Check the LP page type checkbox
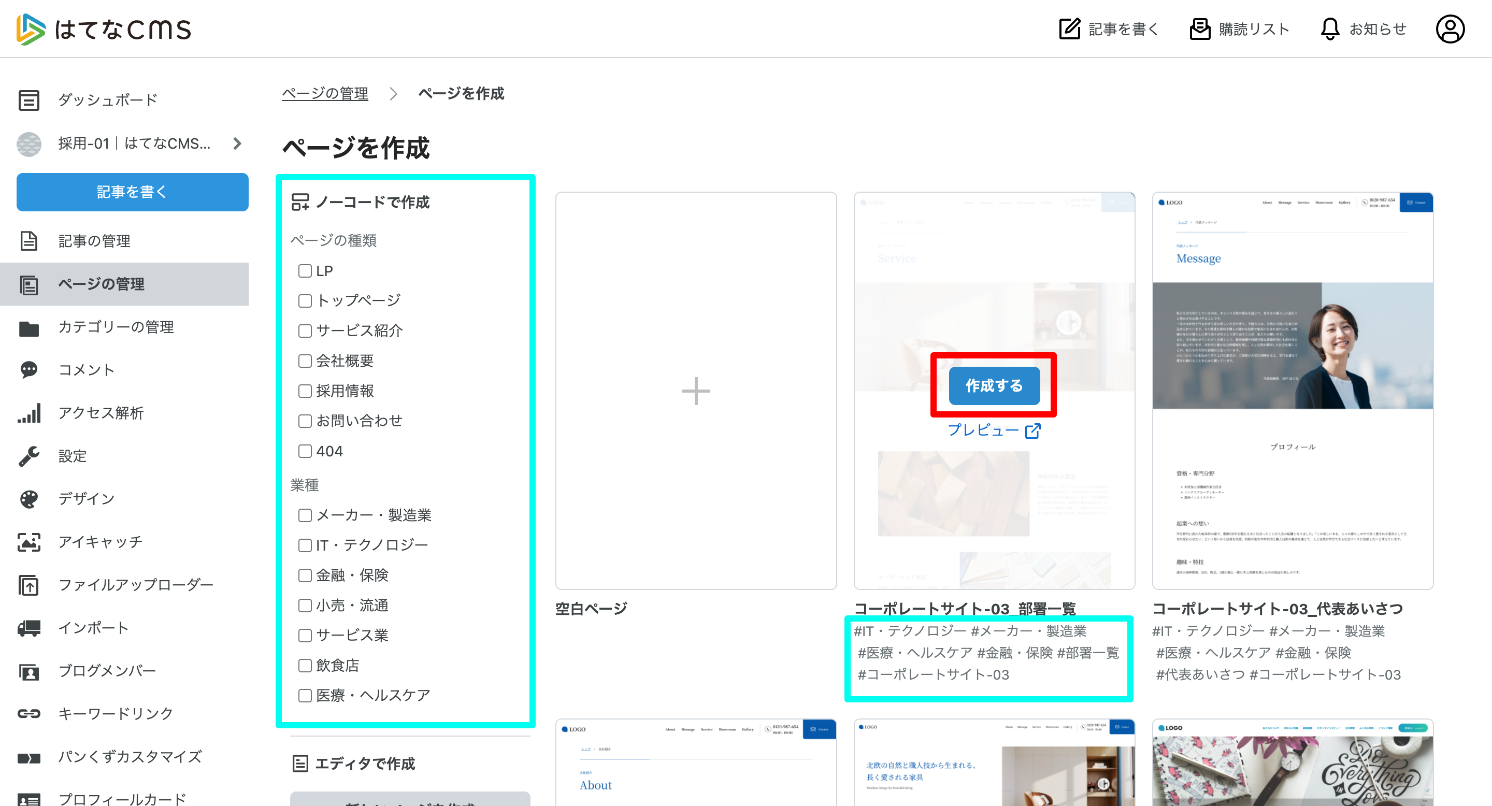The width and height of the screenshot is (1492, 806). pos(305,271)
